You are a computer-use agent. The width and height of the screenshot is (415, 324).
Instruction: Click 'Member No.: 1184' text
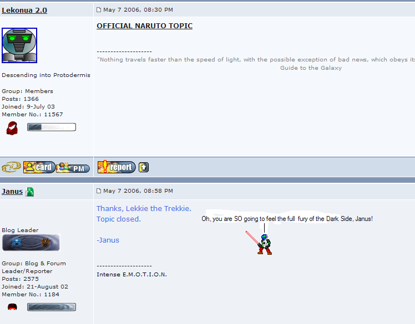[31, 295]
